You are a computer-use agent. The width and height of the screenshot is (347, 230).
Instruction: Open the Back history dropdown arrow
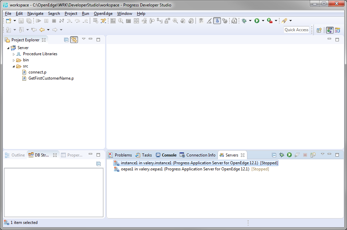(48, 29)
